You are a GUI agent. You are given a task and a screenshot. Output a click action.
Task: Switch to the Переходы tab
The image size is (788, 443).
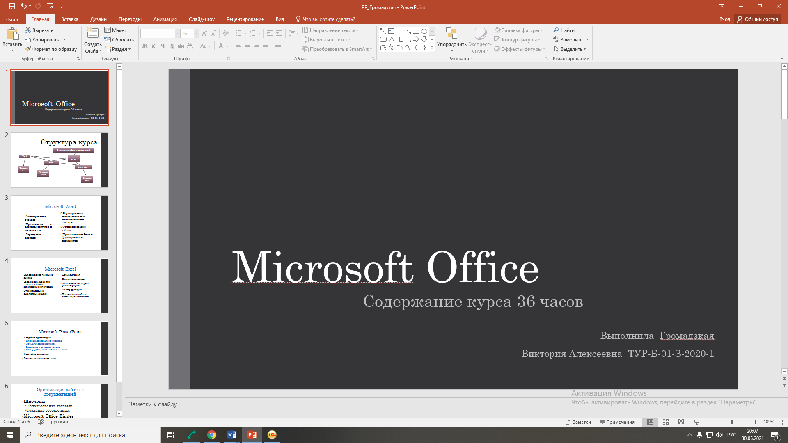point(130,19)
